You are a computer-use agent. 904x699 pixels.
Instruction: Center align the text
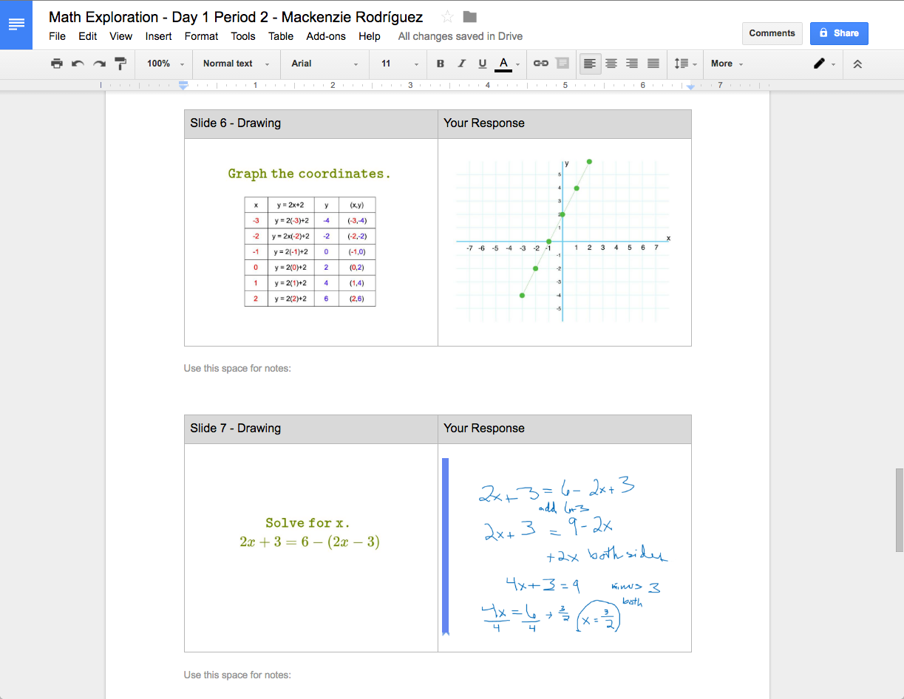pos(611,64)
